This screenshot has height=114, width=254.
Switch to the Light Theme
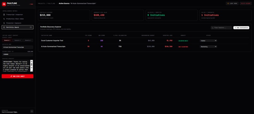[232, 3]
